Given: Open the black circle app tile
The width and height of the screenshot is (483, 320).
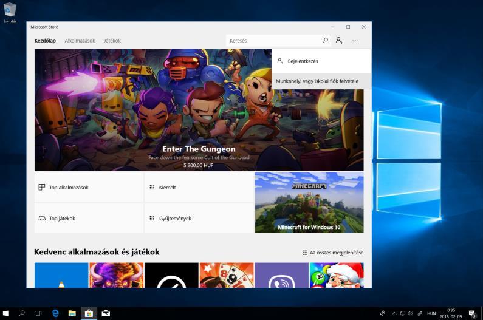Looking at the screenshot, I should 171,275.
